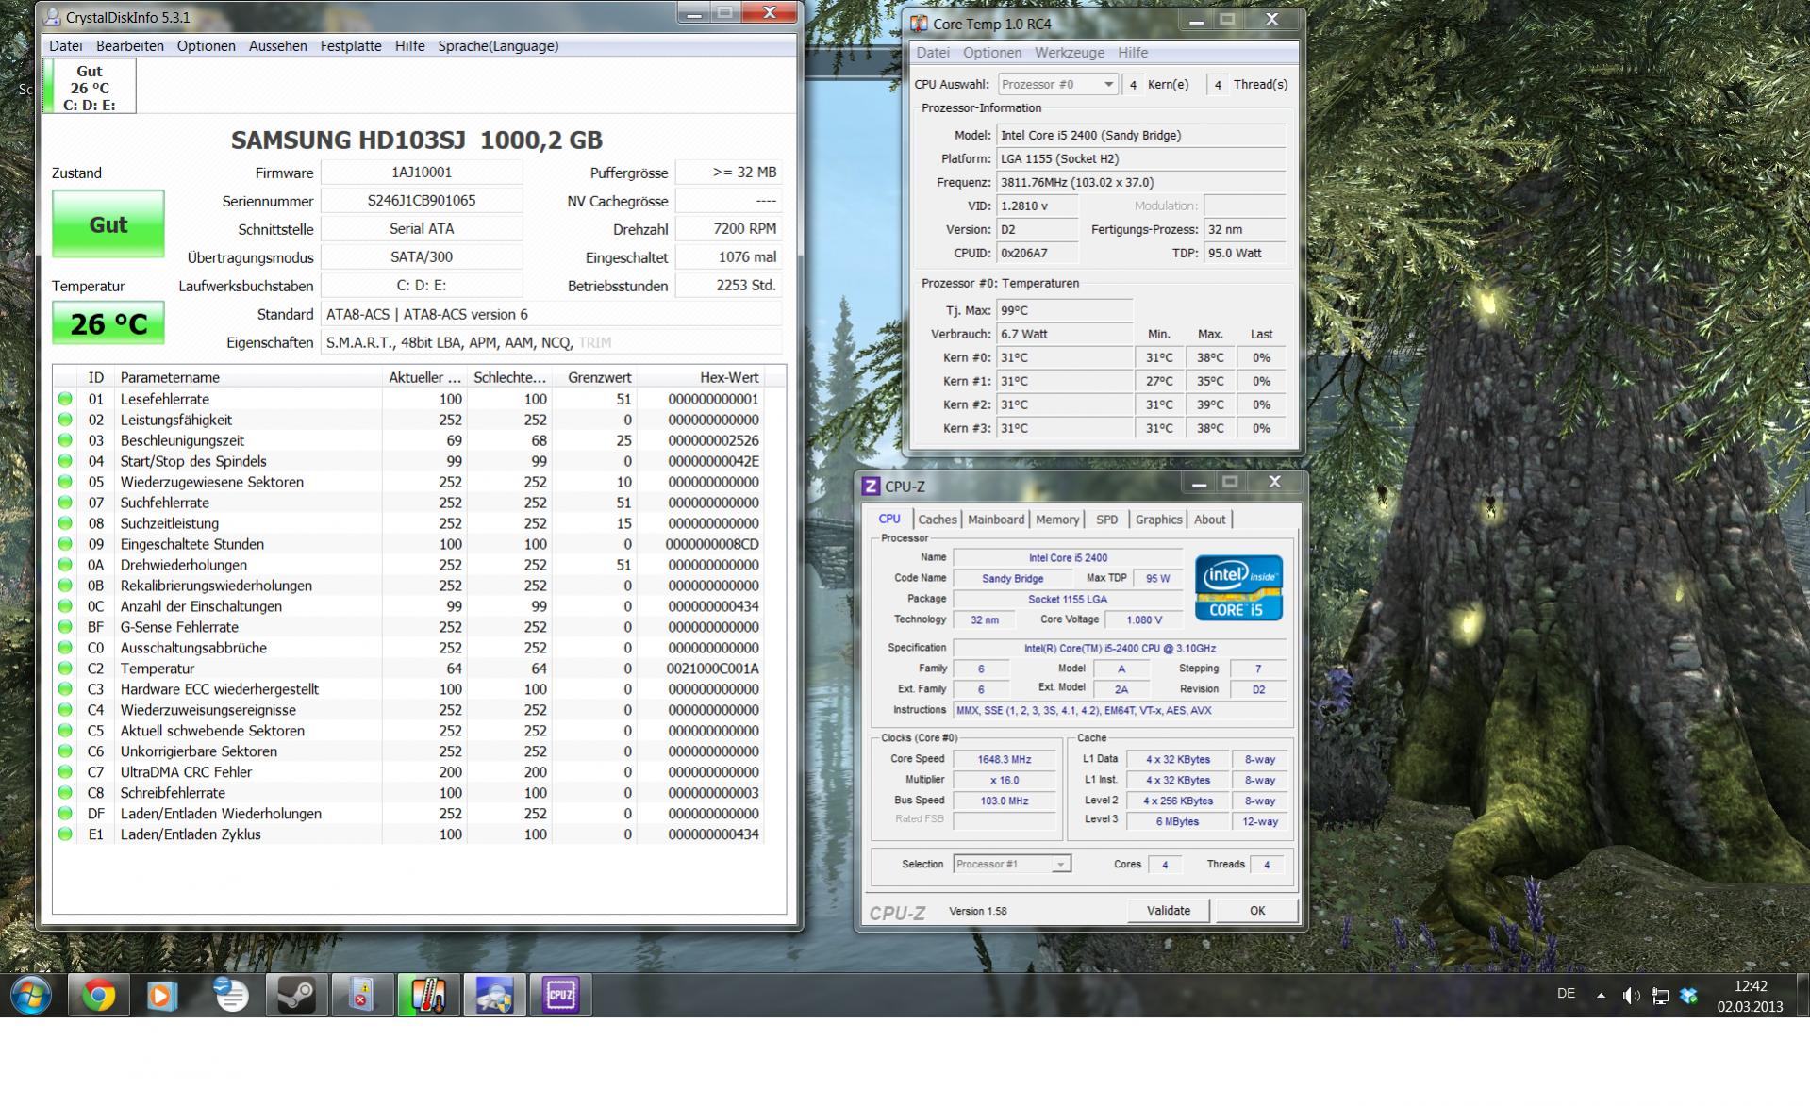
Task: Launch Google Chrome from the taskbar
Action: [98, 995]
